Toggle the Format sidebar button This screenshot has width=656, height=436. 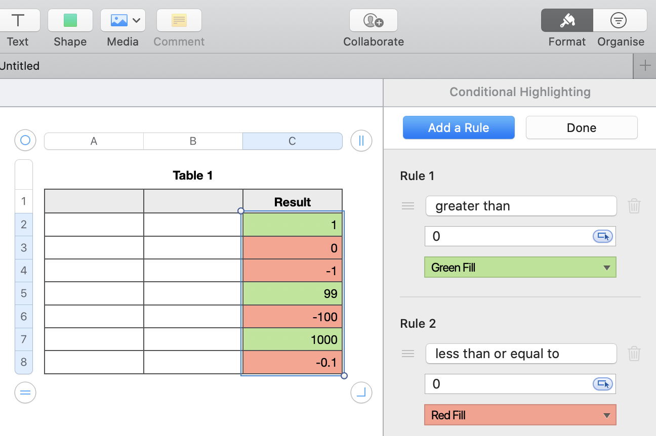[x=566, y=21]
